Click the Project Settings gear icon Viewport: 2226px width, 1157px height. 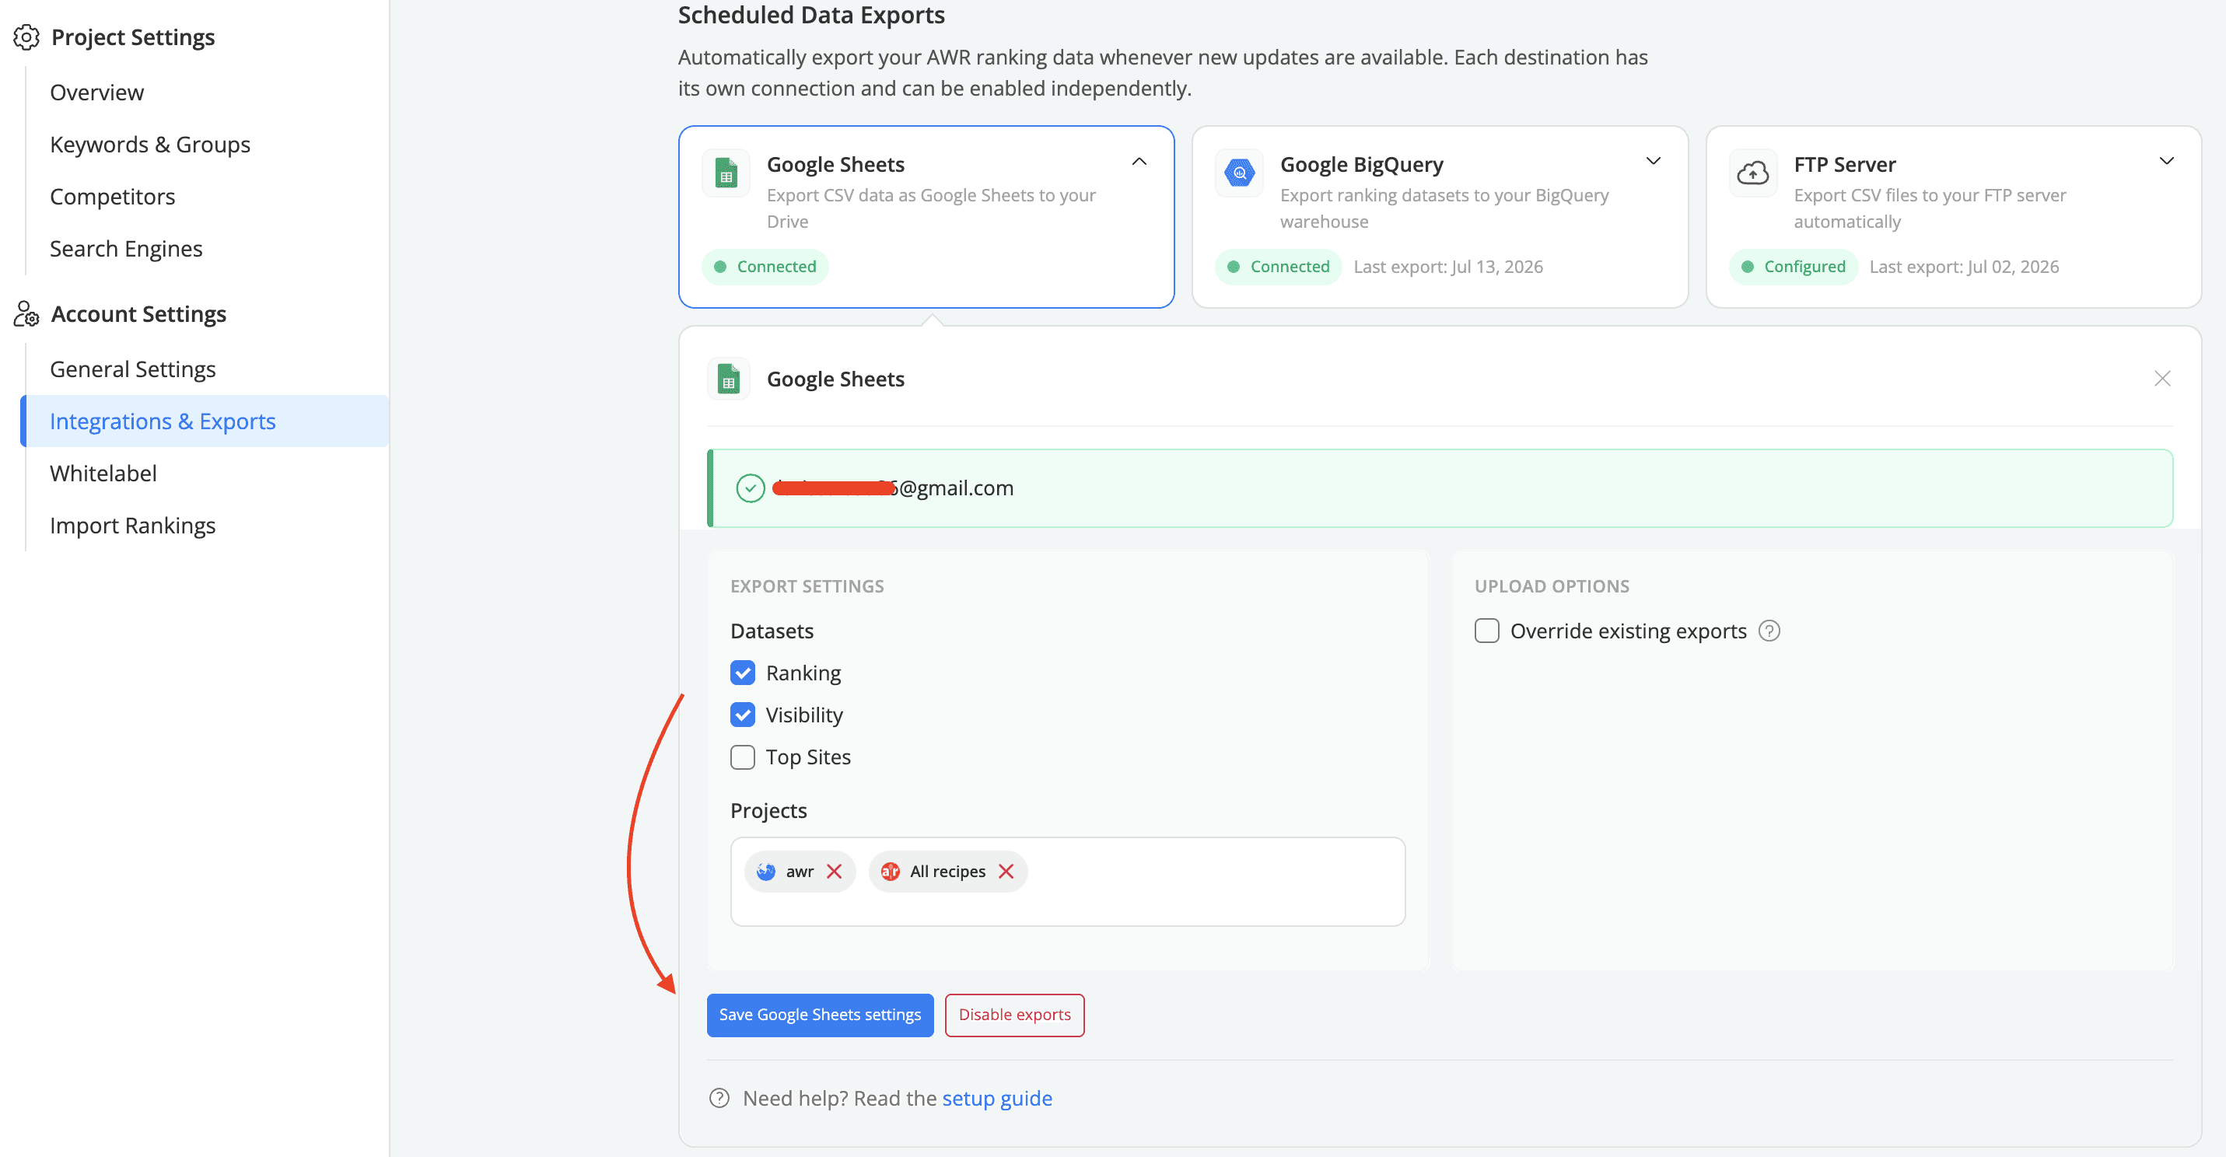[26, 37]
